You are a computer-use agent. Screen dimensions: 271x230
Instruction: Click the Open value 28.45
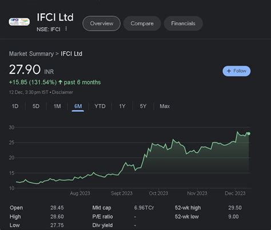(x=57, y=208)
